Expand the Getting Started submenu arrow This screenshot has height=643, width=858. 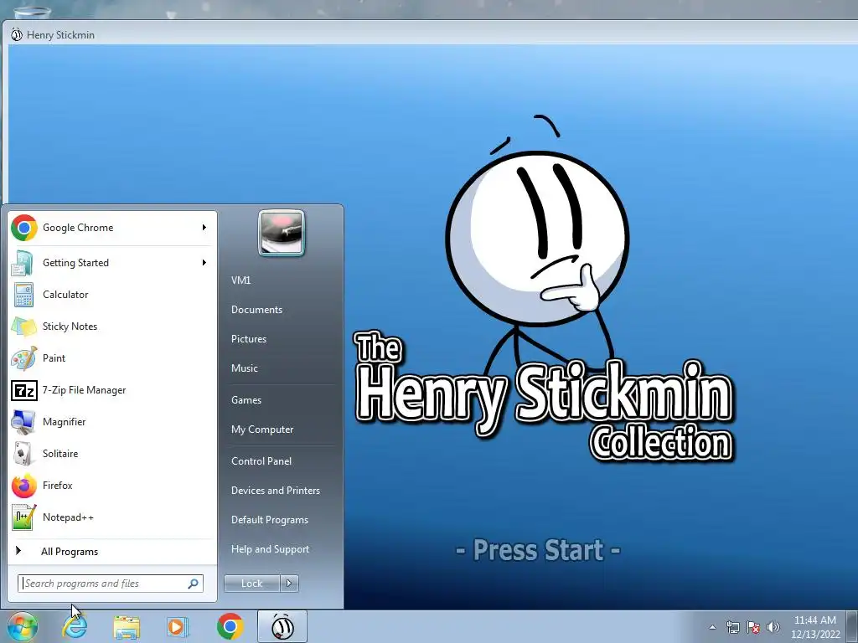pyautogui.click(x=204, y=262)
